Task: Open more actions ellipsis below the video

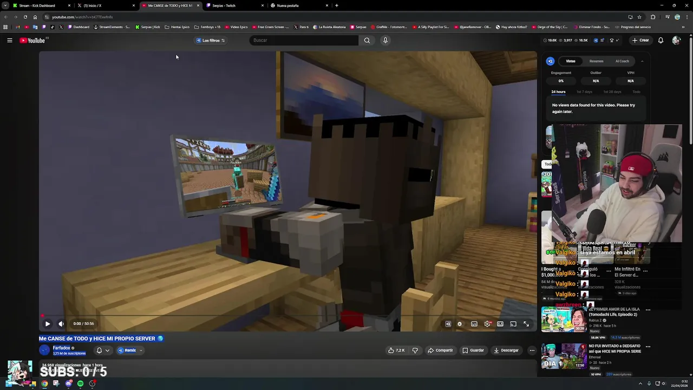Action: click(532, 350)
